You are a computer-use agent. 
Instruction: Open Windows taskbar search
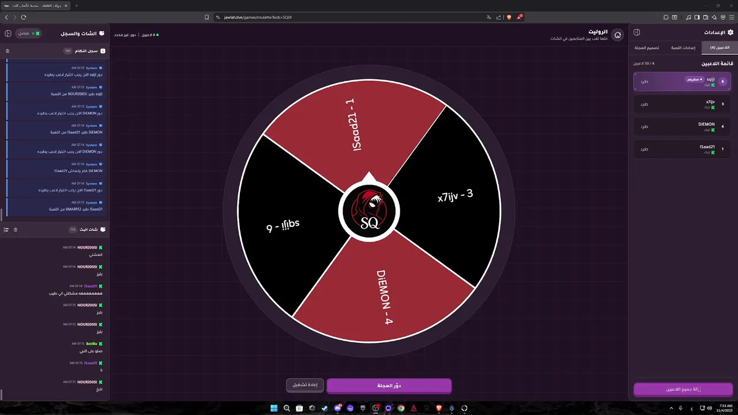[287, 408]
